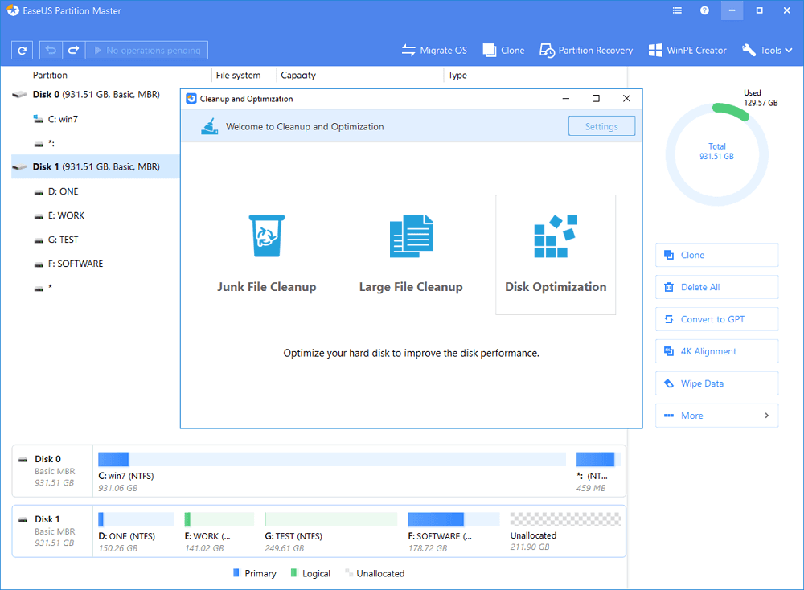Maximize the Cleanup and Optimization dialog
804x590 pixels.
(596, 98)
